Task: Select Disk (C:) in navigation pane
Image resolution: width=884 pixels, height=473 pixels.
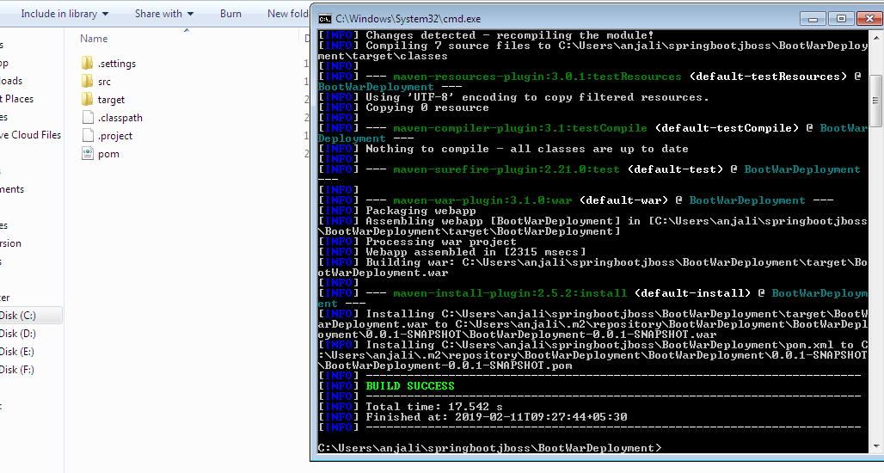Action: 18,316
